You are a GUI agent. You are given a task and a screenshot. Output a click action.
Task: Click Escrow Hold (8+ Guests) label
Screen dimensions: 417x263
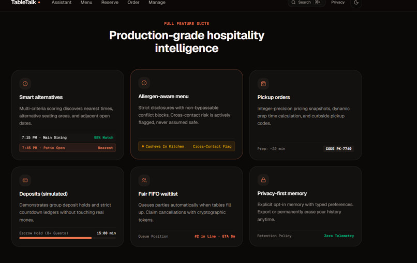tap(43, 233)
